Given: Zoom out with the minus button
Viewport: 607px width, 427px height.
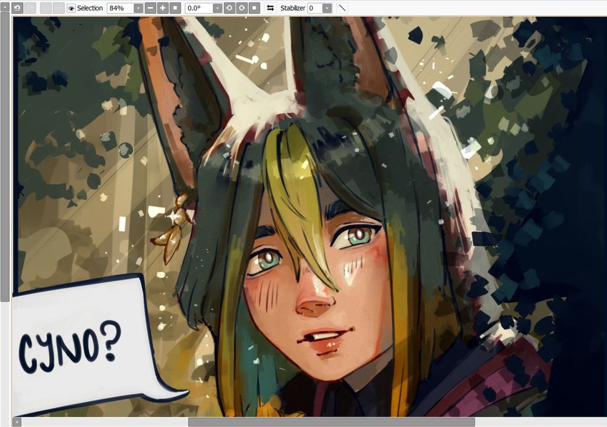Looking at the screenshot, I should point(151,8).
